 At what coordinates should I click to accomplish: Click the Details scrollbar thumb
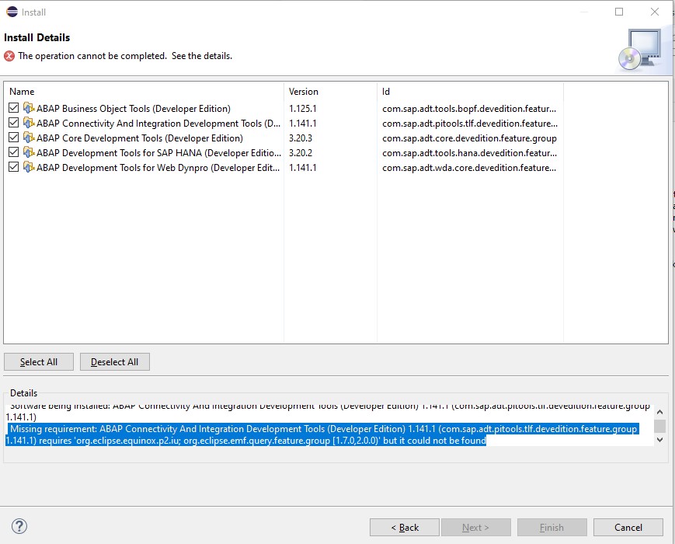click(x=659, y=426)
